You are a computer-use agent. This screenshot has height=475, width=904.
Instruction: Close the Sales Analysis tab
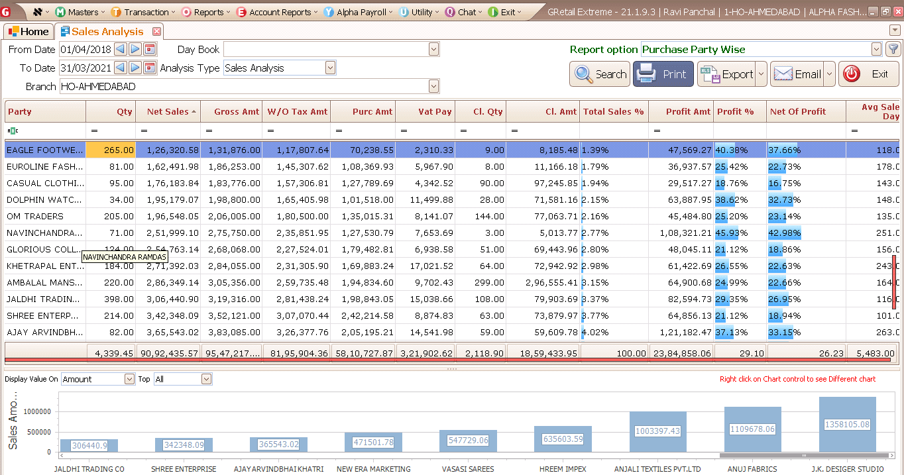(156, 31)
